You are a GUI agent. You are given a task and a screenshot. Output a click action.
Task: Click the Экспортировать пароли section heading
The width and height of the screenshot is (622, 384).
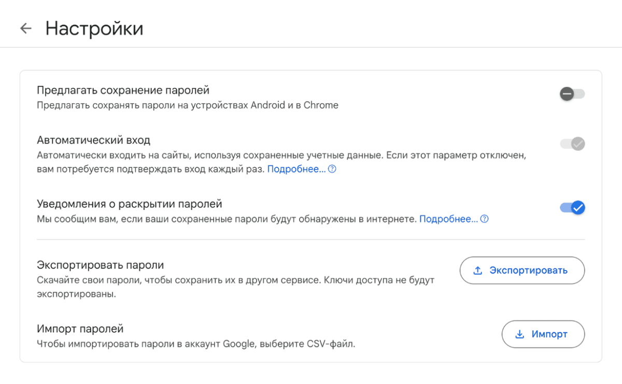tap(101, 264)
